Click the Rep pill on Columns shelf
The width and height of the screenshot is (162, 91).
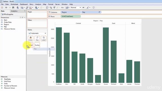coord(91,12)
